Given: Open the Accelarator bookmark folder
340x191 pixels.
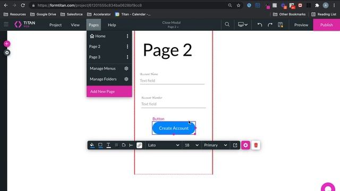Looking at the screenshot, I should coord(99,14).
